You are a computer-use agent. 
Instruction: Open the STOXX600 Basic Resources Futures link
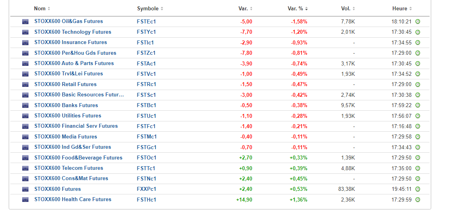[x=79, y=95]
